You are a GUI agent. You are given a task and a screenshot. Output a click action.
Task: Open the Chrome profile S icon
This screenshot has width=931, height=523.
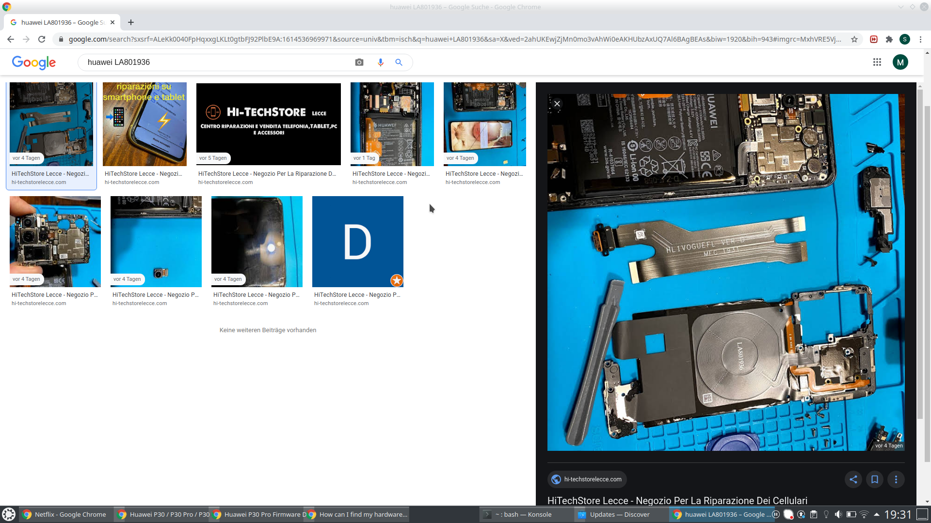click(905, 39)
